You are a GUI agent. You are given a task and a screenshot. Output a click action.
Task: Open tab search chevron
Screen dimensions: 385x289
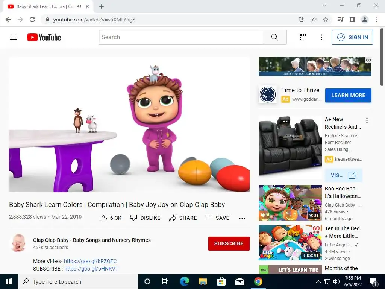324,5
